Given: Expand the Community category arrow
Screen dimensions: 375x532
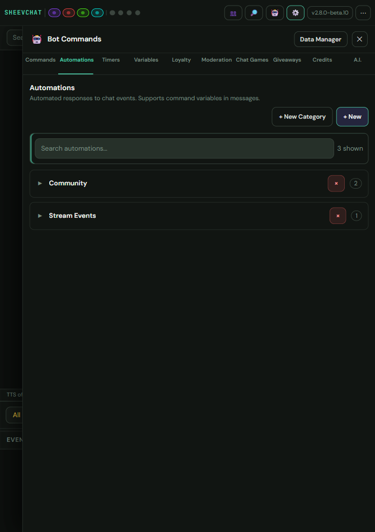Looking at the screenshot, I should pos(40,183).
